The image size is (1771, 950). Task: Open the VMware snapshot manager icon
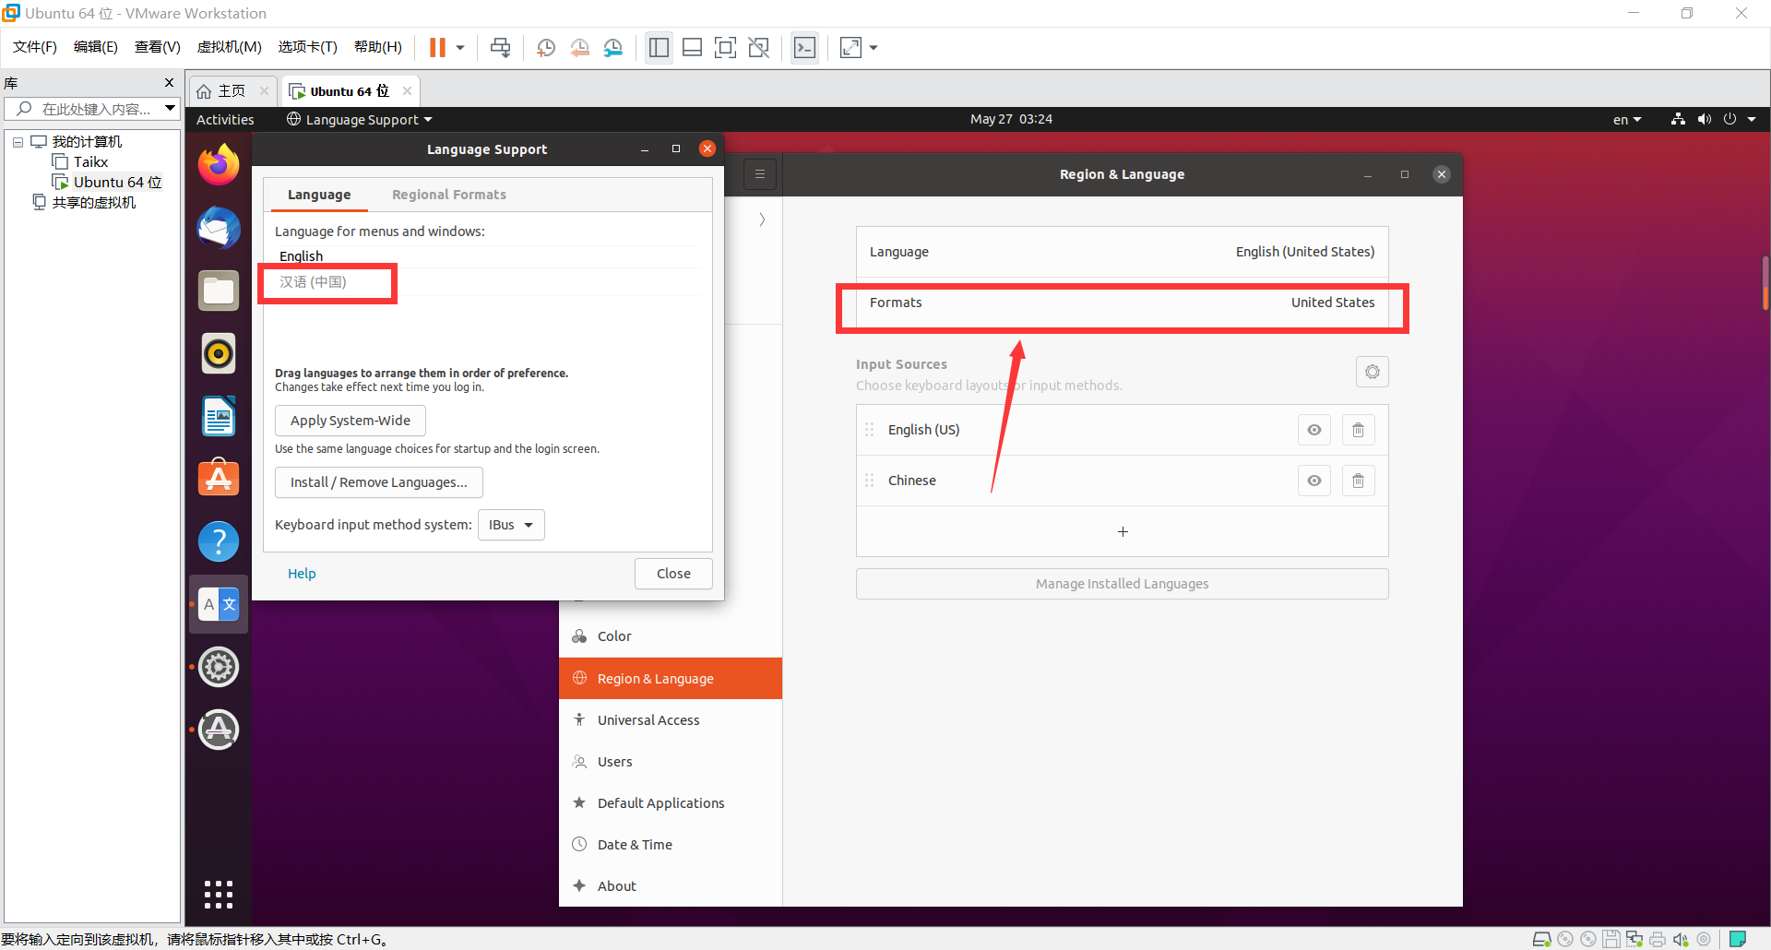point(613,47)
